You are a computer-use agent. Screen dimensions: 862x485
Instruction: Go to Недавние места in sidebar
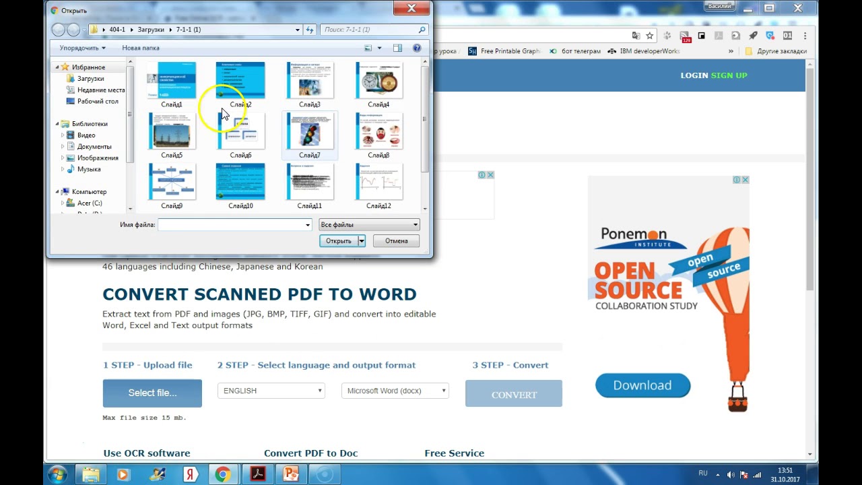96,90
